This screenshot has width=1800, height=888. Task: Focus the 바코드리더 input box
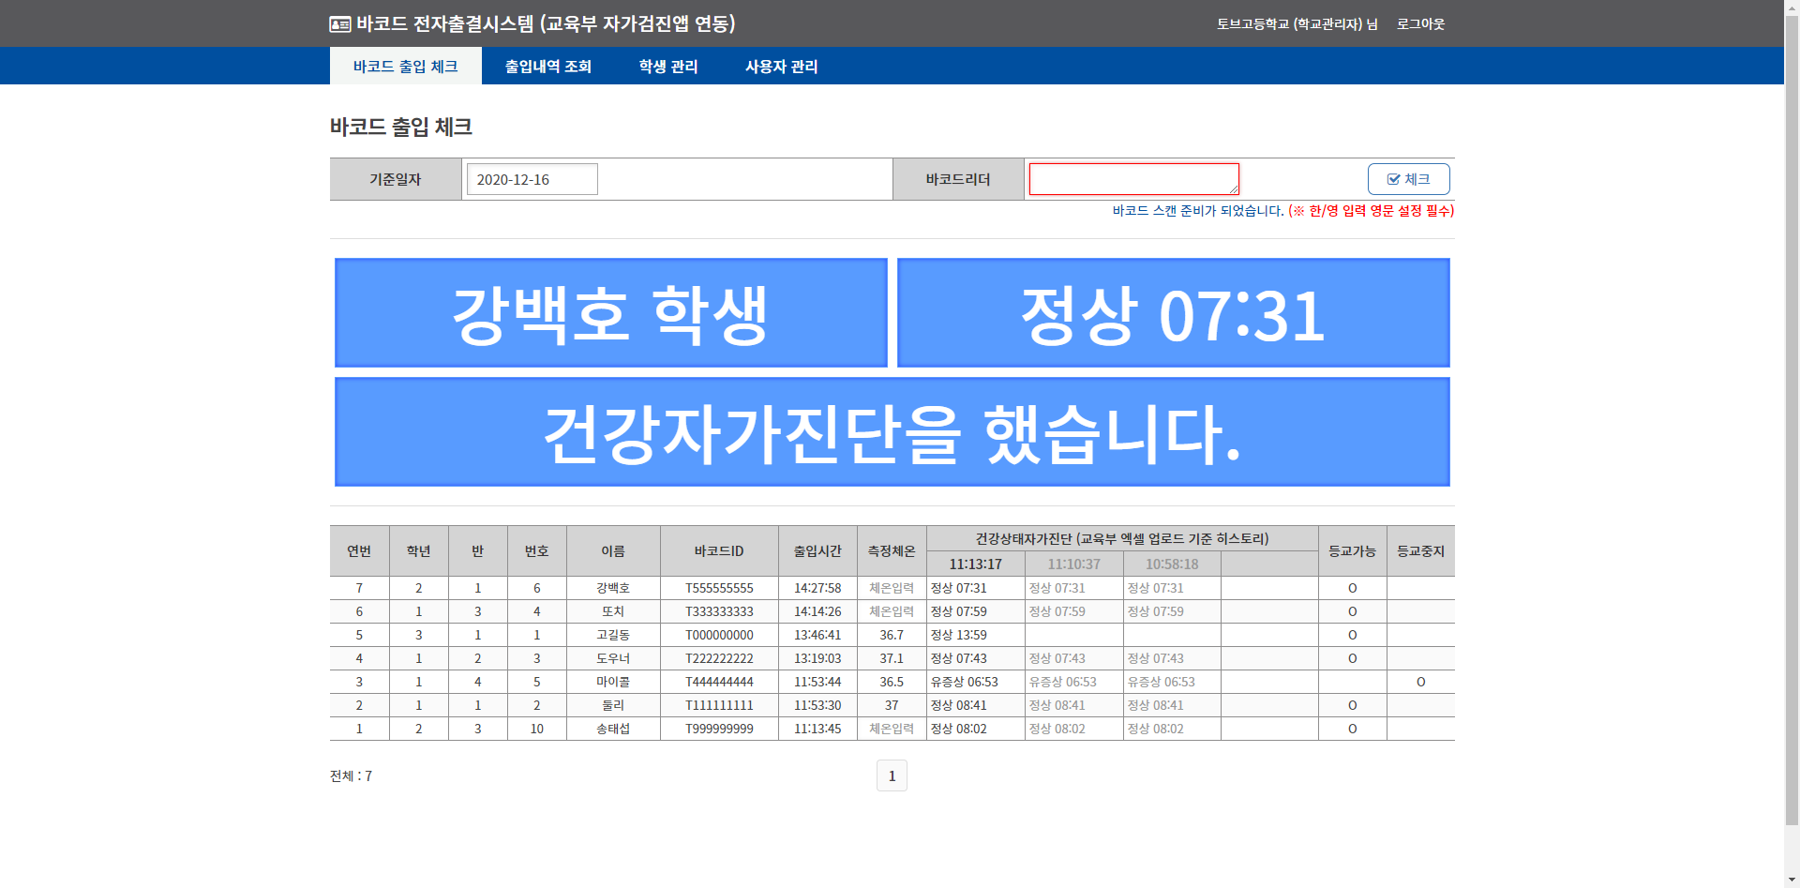point(1133,179)
